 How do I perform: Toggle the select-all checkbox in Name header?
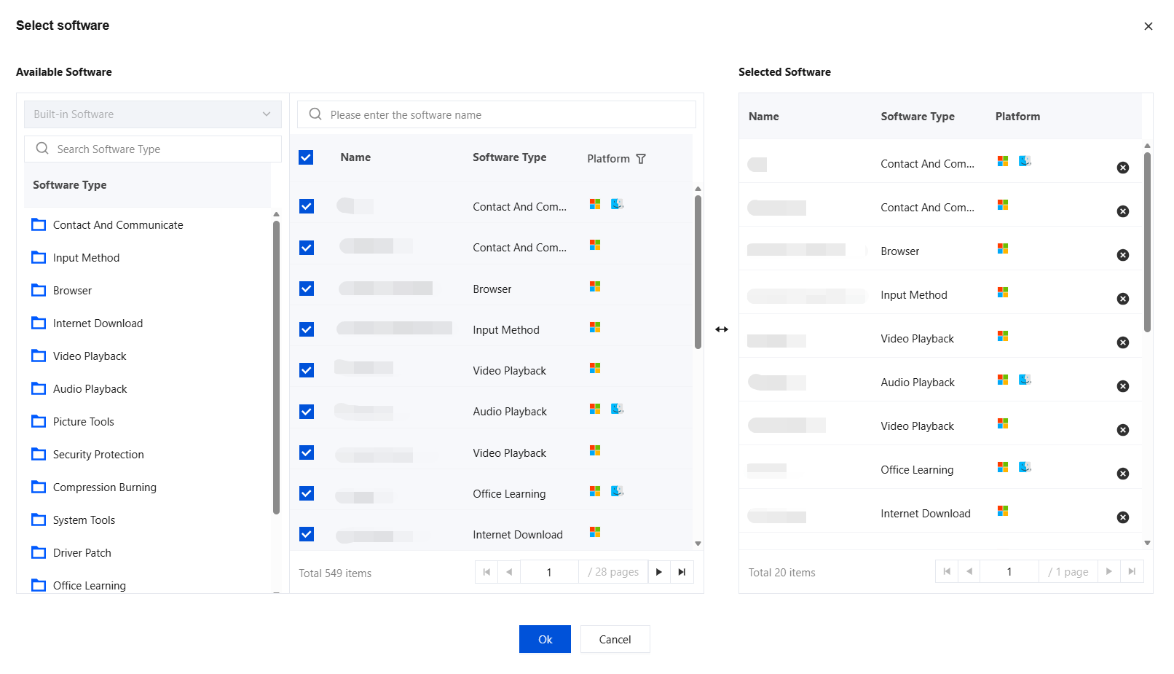(306, 157)
